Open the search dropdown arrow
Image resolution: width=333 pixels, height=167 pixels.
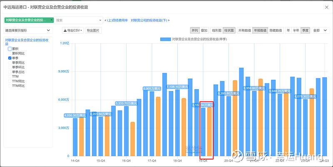100,20
